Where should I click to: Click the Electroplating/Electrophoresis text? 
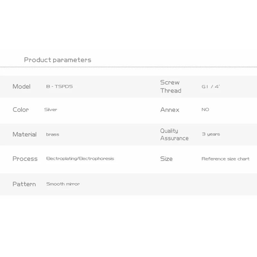click(80, 159)
